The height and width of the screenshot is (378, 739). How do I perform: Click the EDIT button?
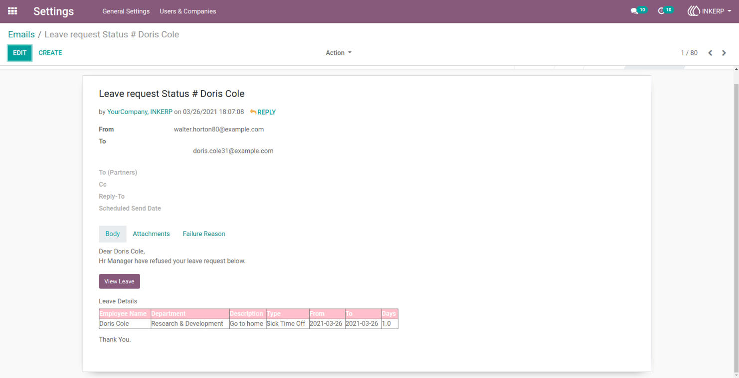[x=20, y=53]
